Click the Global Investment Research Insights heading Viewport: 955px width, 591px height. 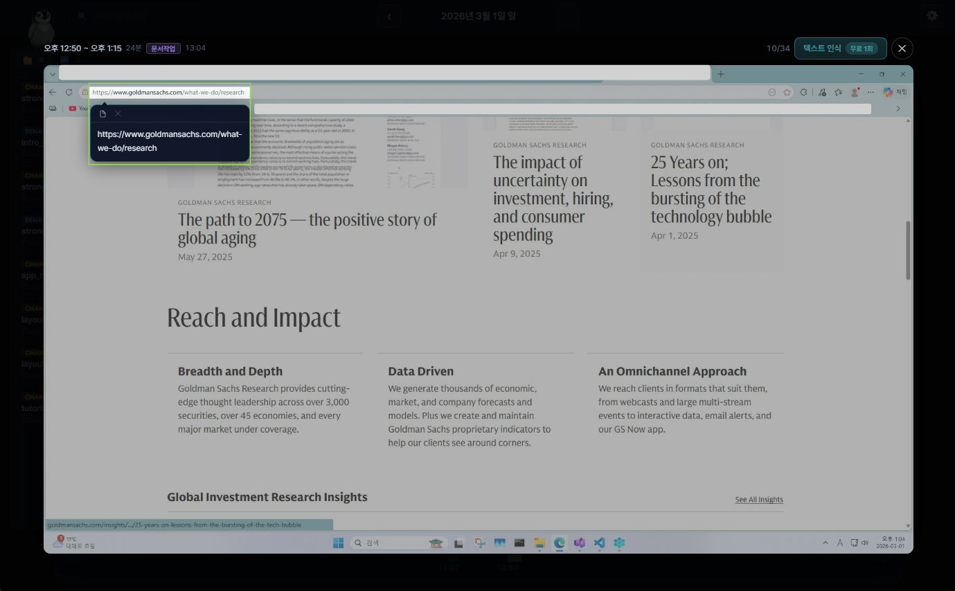tap(267, 497)
